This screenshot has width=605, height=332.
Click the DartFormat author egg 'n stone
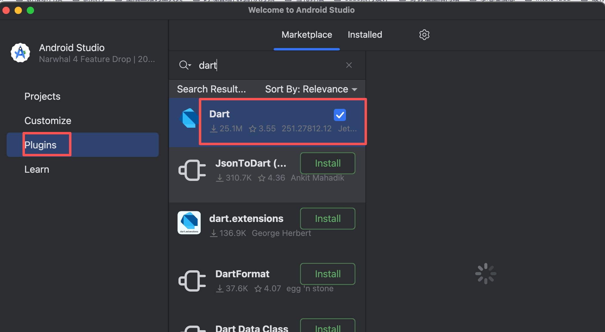[x=310, y=289]
